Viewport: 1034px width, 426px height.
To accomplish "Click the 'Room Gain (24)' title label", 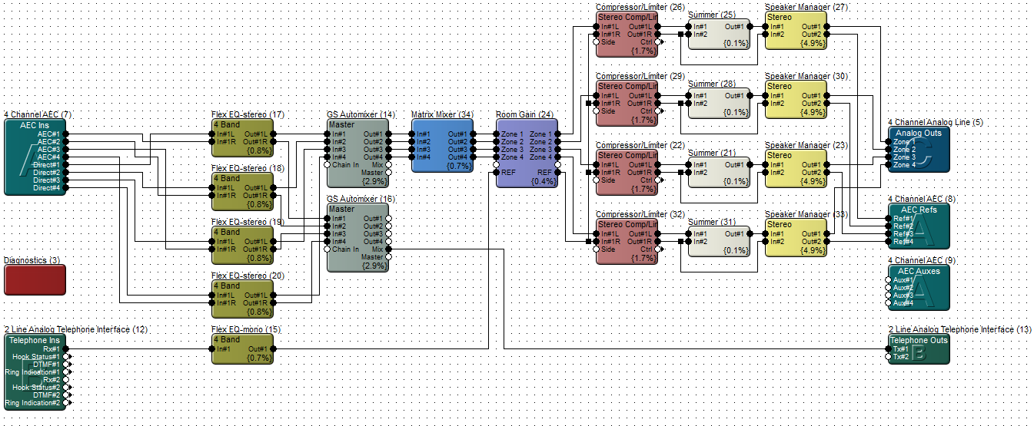I will (x=524, y=114).
